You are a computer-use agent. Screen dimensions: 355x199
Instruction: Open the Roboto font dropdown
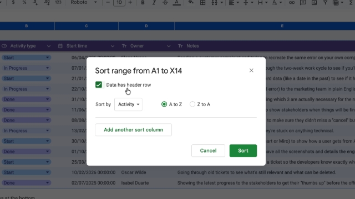click(84, 2)
